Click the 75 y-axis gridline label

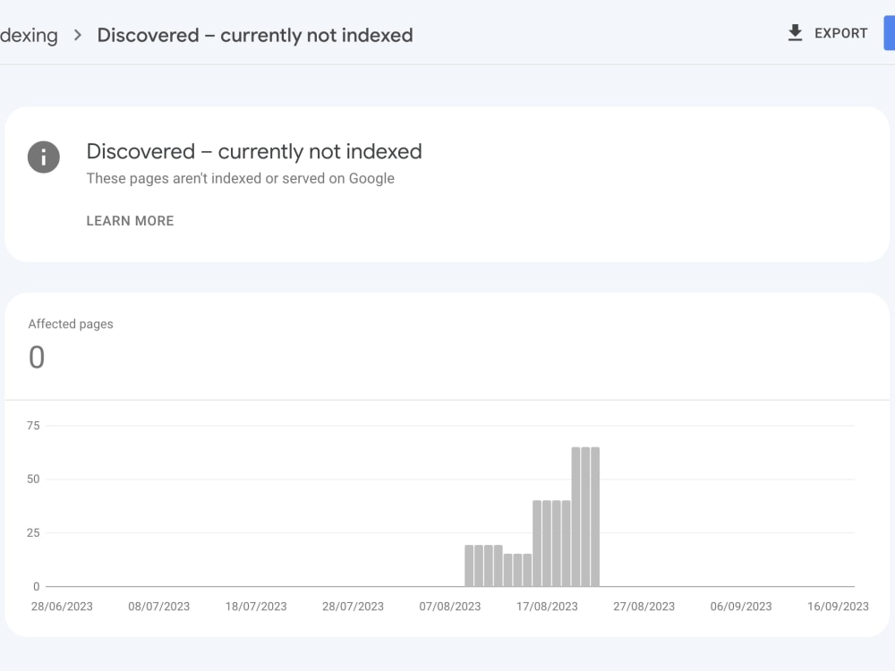click(x=33, y=426)
